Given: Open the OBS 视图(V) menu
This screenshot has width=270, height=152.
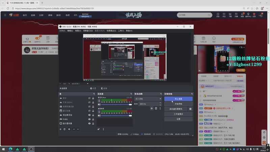Looking at the screenshot, I should coord(78,31).
